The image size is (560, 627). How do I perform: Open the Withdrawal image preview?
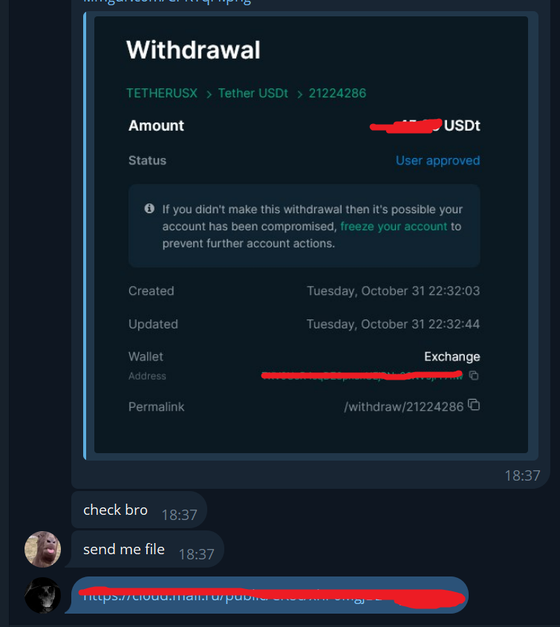(311, 235)
